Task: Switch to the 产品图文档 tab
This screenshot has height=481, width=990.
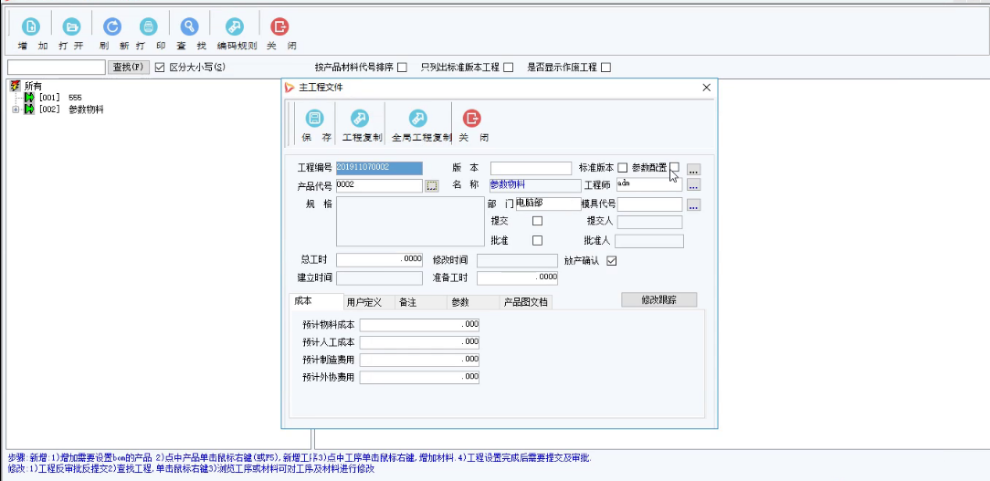Action: click(x=526, y=302)
